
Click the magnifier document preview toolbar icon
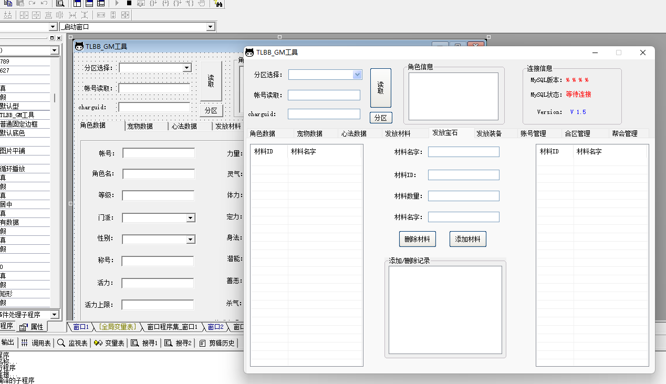pyautogui.click(x=60, y=3)
